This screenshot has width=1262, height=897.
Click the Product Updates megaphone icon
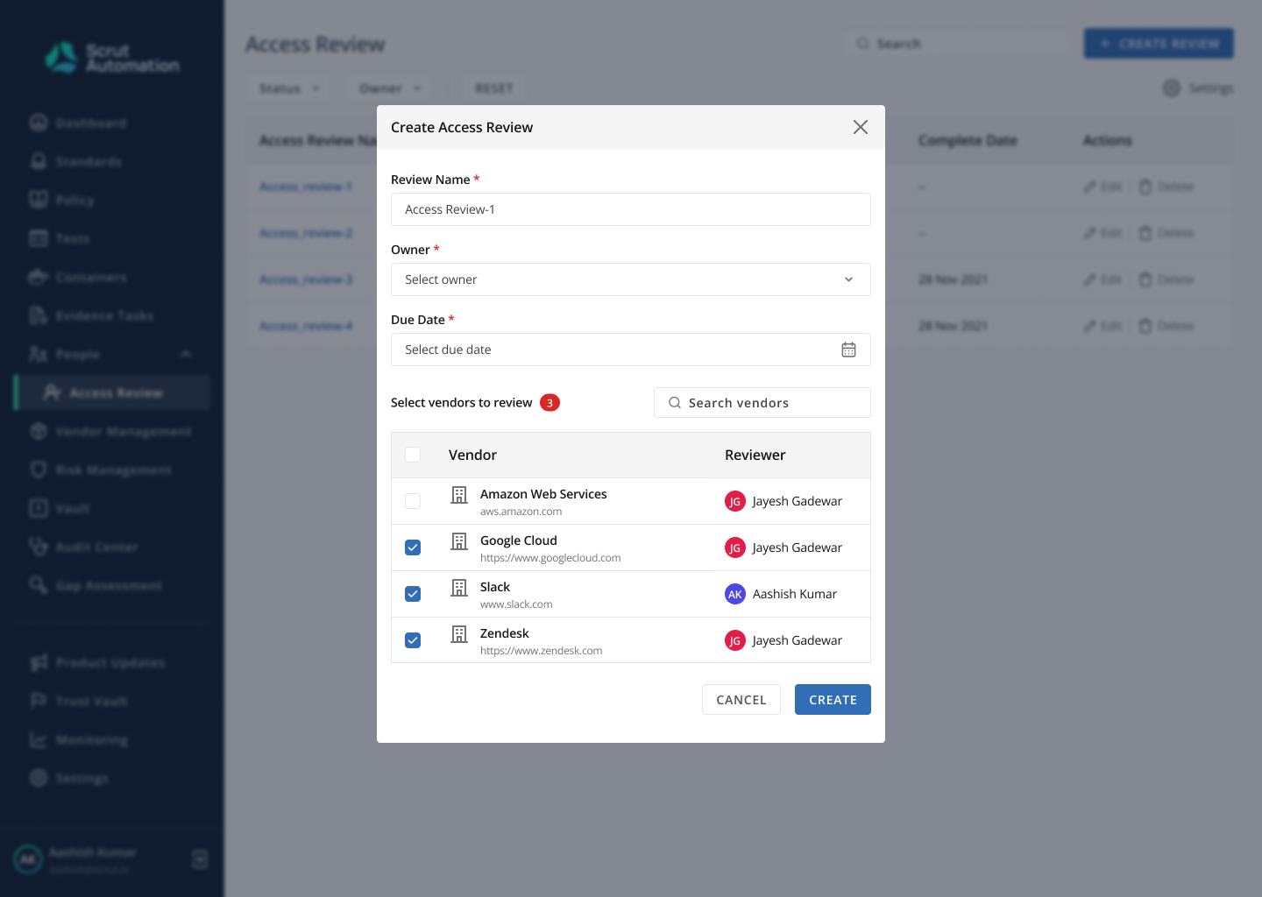click(x=39, y=663)
